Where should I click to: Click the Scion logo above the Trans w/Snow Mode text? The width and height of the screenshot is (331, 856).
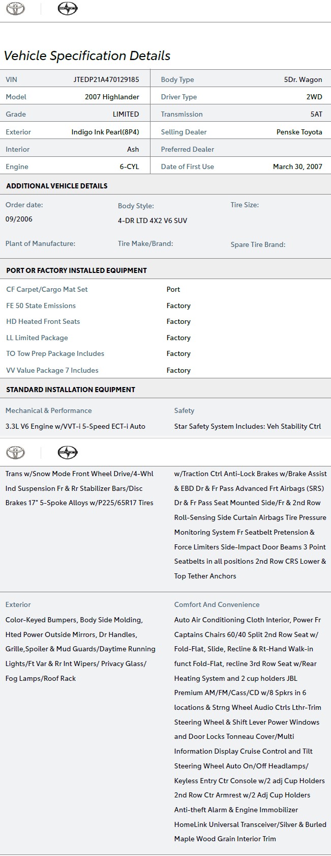pos(67,452)
